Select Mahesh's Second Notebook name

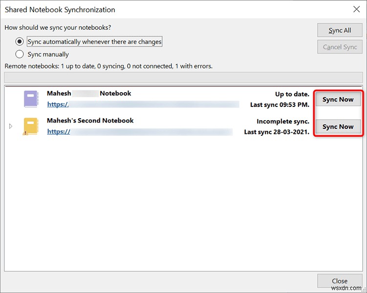pyautogui.click(x=90, y=121)
